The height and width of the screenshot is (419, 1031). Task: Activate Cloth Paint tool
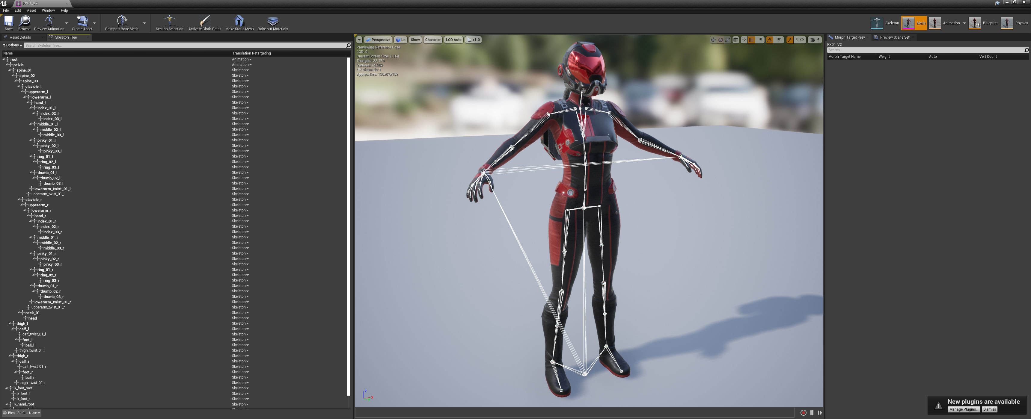[x=204, y=21]
